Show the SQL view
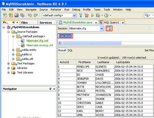This screenshot has width=154, height=118. (x=70, y=51)
